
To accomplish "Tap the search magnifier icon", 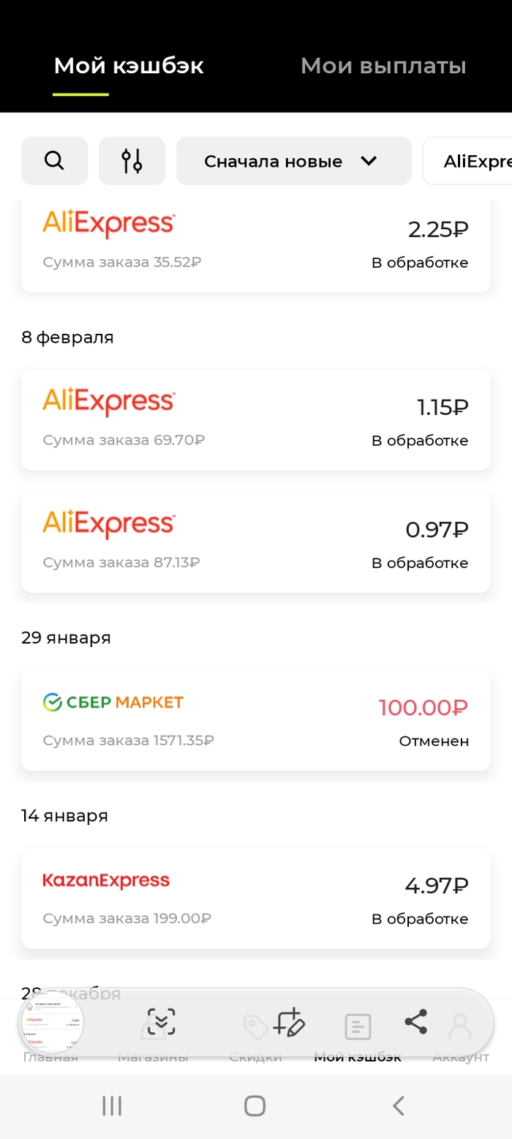I will click(55, 160).
